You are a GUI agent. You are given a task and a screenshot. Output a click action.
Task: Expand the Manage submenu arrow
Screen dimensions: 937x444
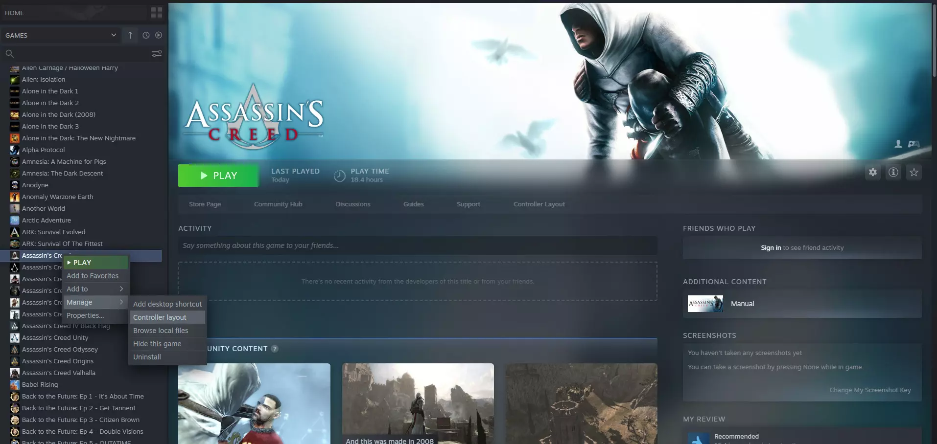(x=121, y=302)
